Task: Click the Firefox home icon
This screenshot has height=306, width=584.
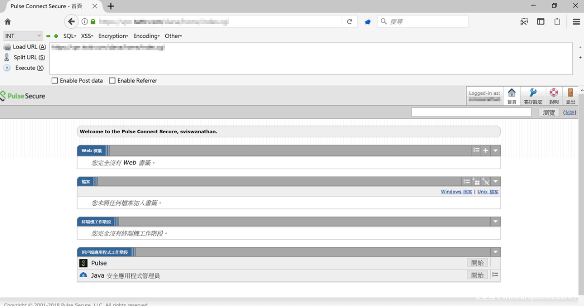Action: [8, 22]
